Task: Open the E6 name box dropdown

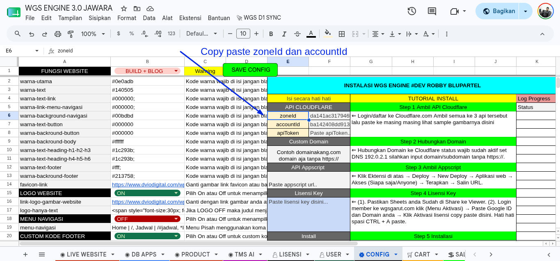Action: pos(37,51)
